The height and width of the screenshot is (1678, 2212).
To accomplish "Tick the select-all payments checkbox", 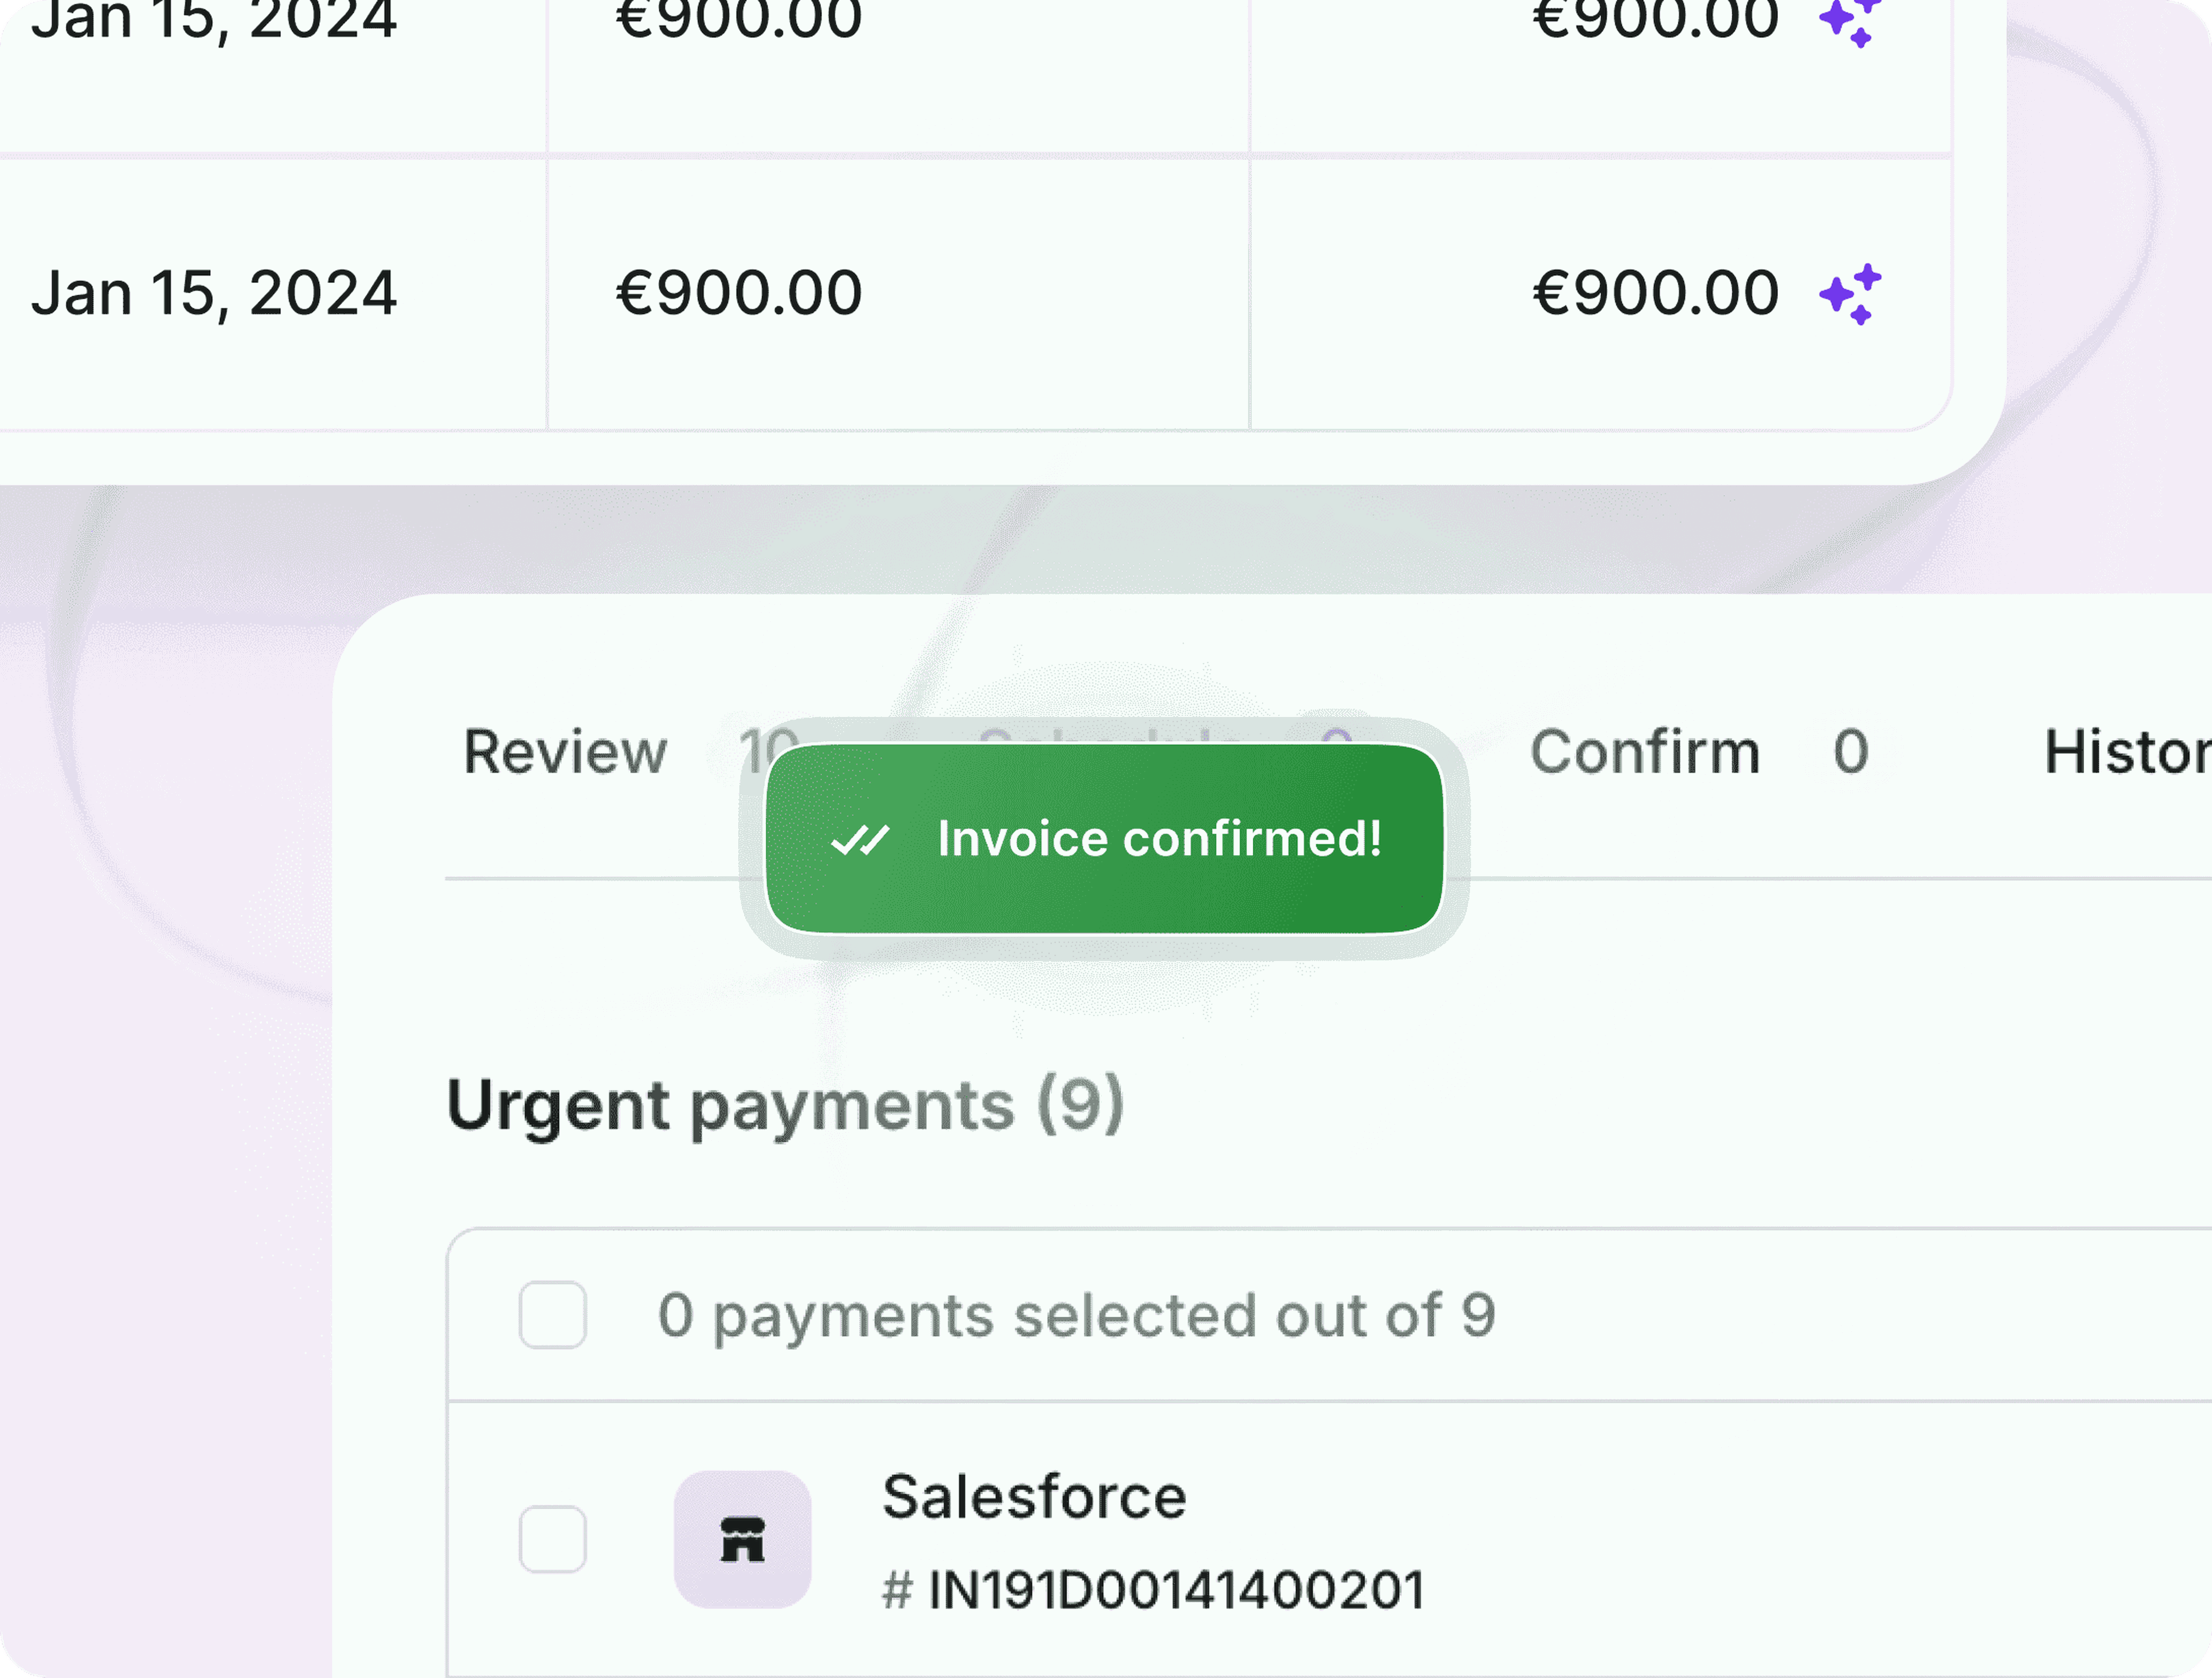I will (x=553, y=1315).
